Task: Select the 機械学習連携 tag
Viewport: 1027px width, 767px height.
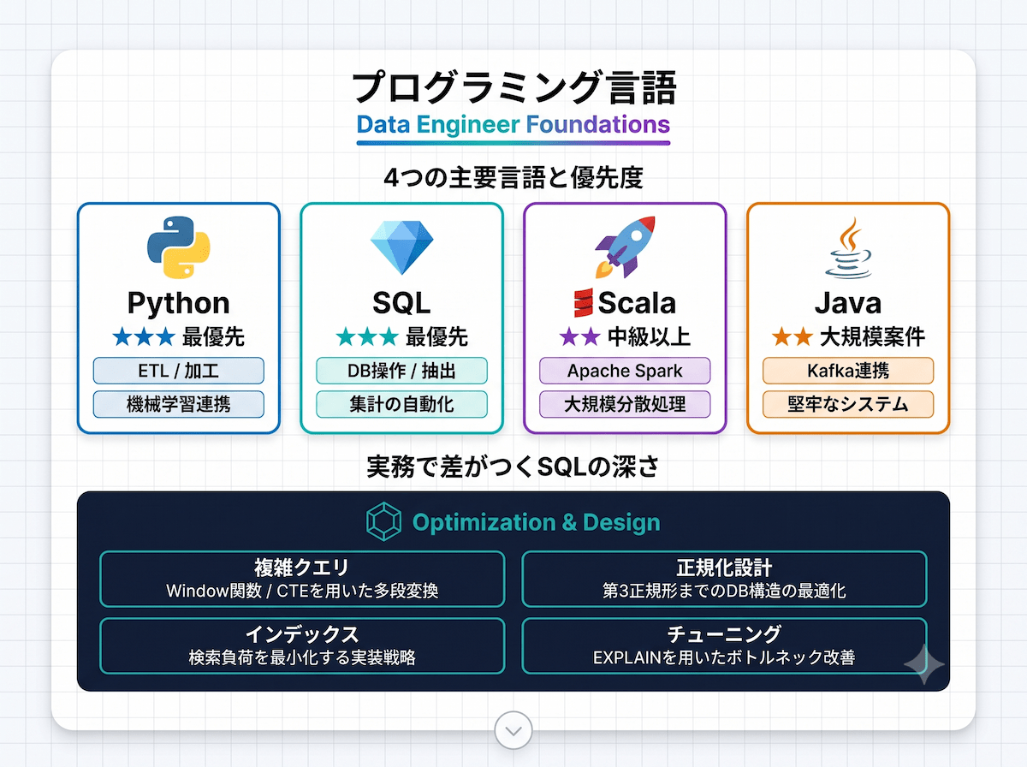Action: click(179, 404)
